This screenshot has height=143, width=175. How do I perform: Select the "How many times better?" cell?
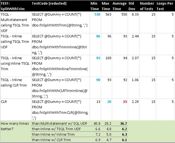[x=15, y=126]
